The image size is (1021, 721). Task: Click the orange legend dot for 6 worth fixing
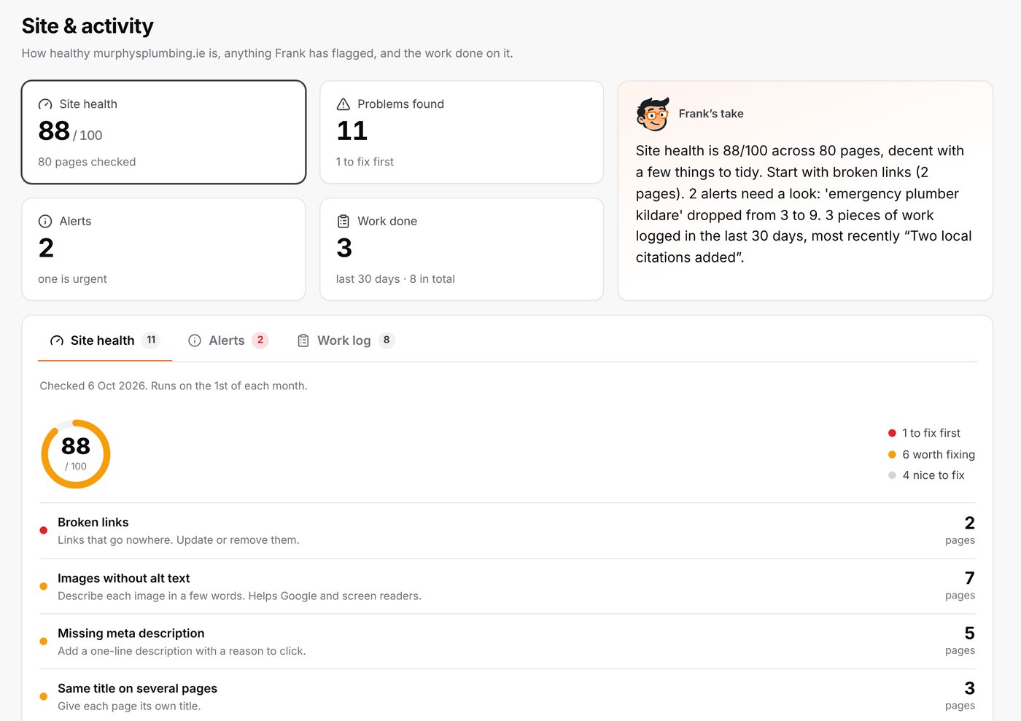point(892,454)
